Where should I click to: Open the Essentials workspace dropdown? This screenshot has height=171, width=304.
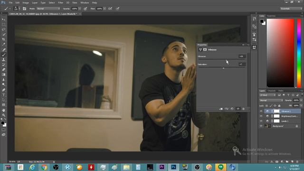tap(291, 9)
